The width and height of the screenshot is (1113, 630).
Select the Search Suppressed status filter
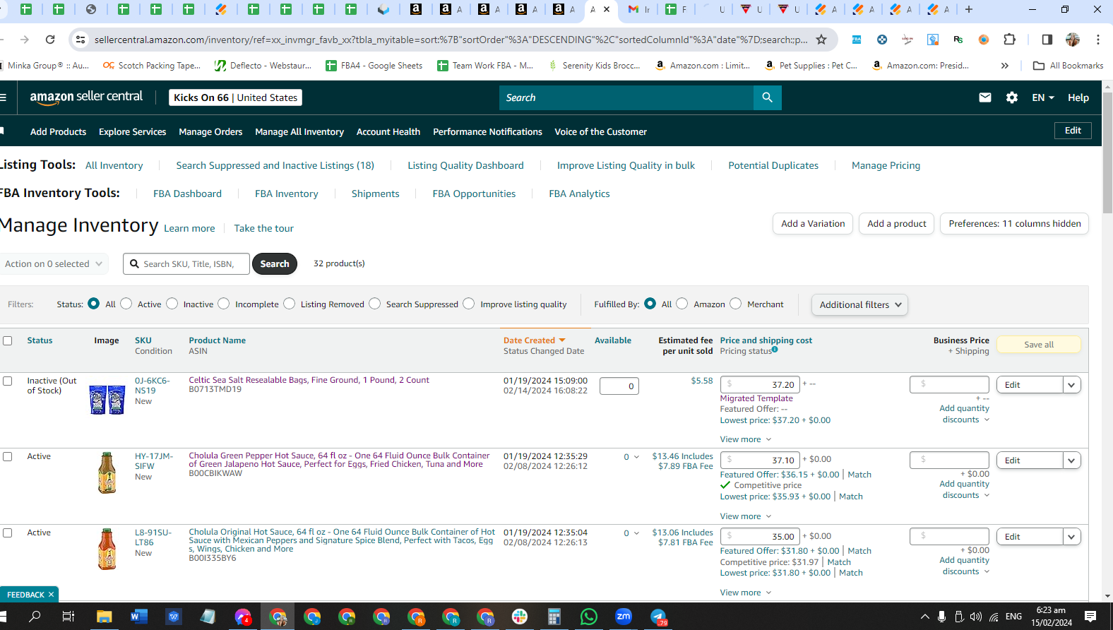point(375,304)
